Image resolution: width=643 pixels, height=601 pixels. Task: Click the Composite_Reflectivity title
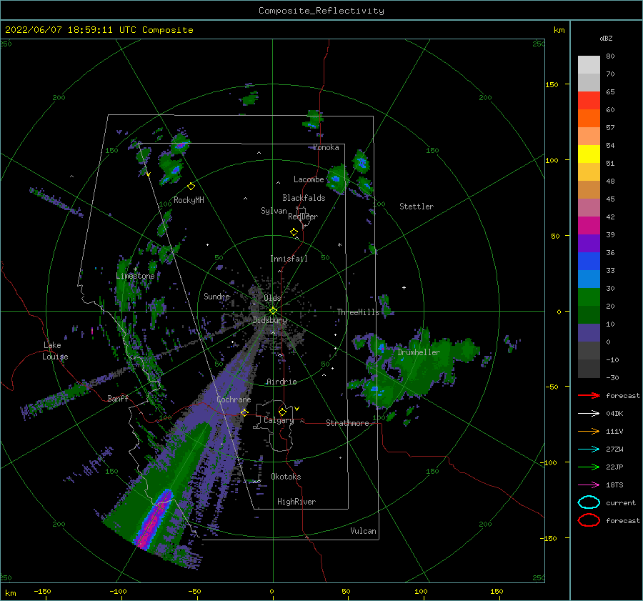pyautogui.click(x=321, y=11)
